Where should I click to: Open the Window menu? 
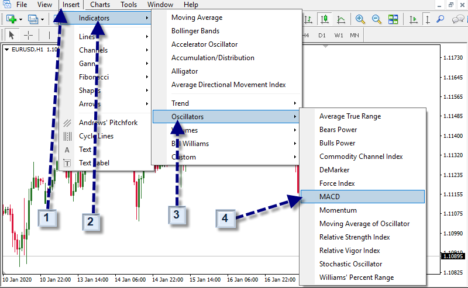click(x=160, y=5)
